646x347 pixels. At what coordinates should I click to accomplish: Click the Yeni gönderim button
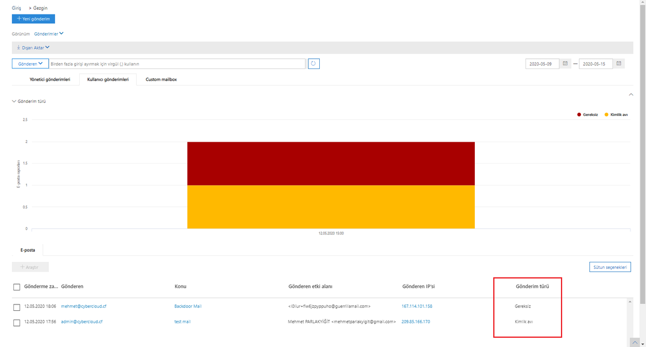pos(33,19)
